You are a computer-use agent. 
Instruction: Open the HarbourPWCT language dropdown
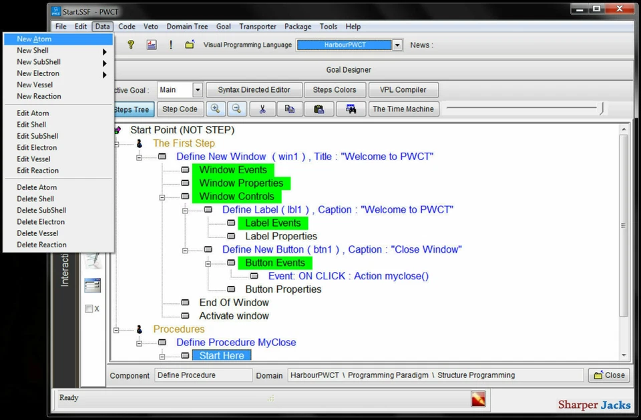397,45
